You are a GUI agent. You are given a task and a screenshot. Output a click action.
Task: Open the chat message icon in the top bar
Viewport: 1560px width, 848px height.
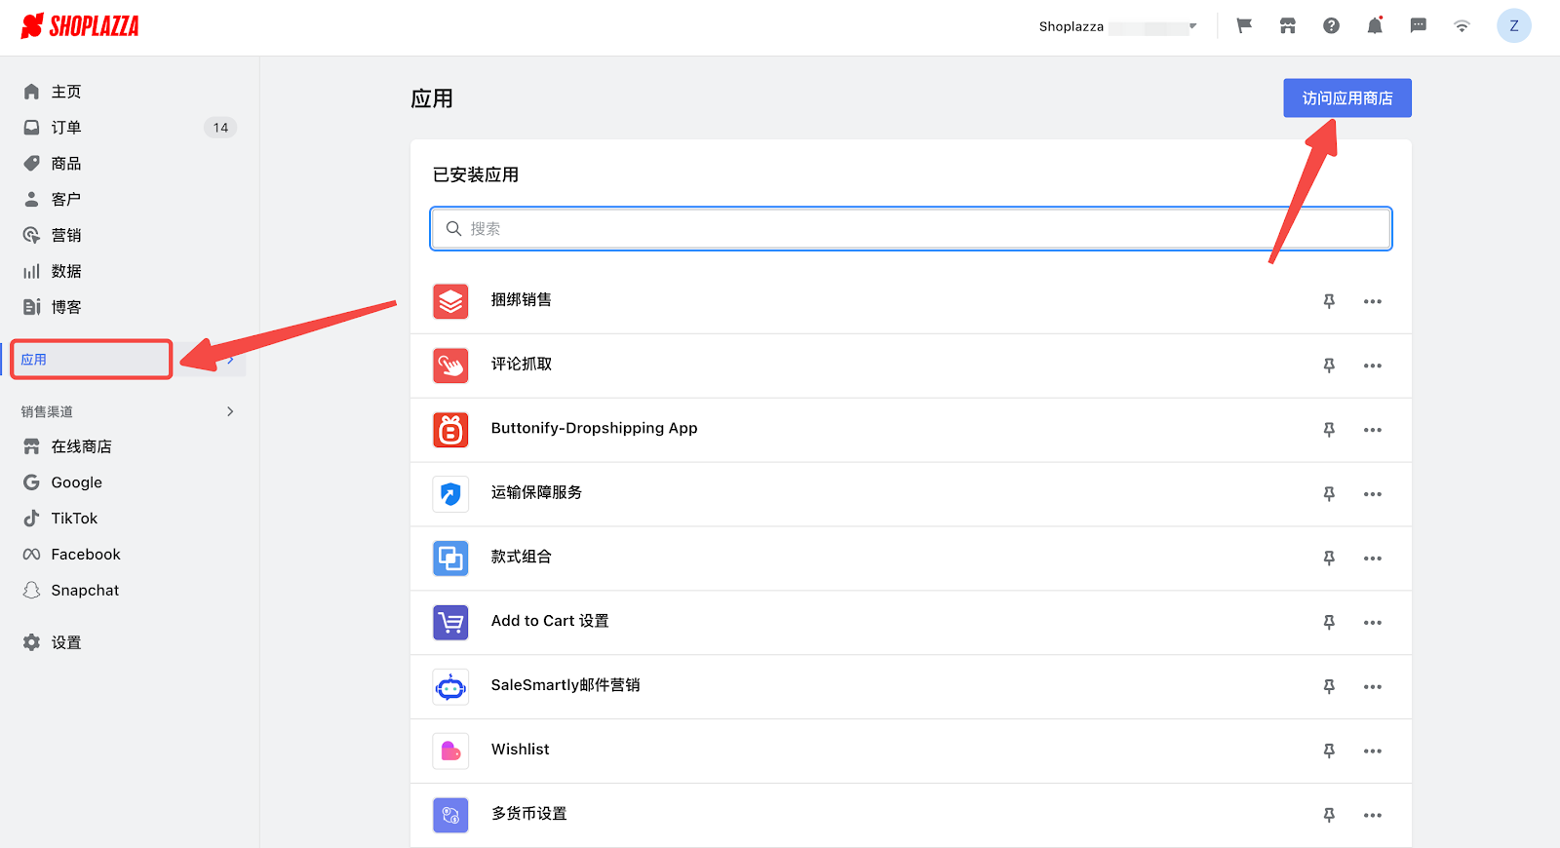pos(1419,26)
